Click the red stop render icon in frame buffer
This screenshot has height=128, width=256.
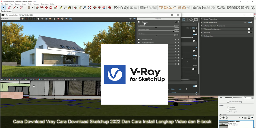pyautogui.click(x=58, y=19)
